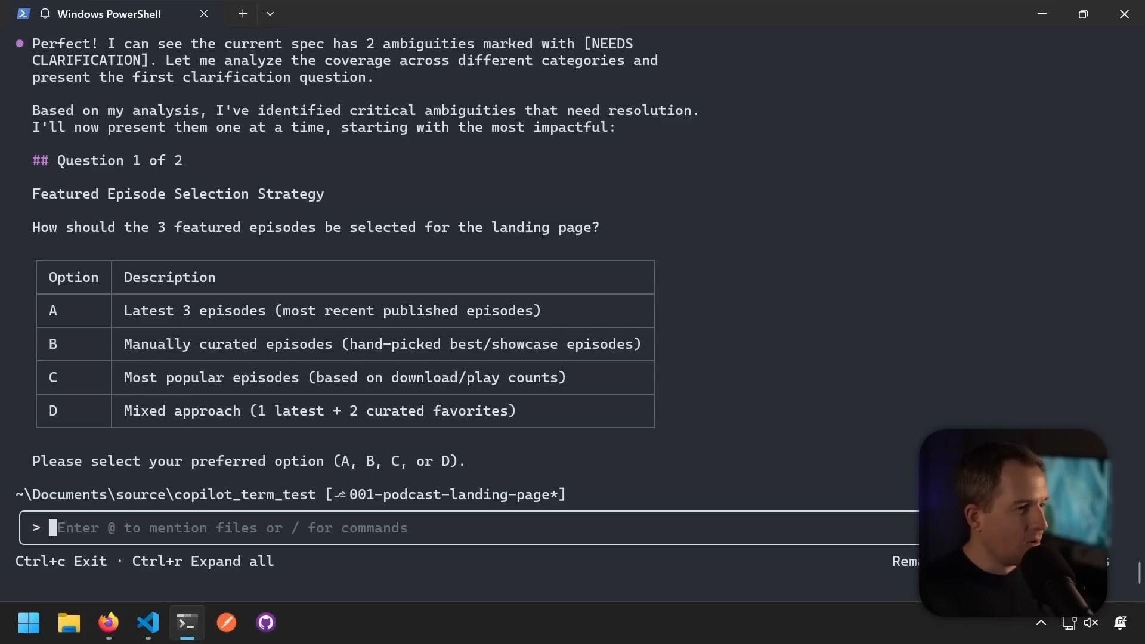Open a new terminal tab with plus
Image resolution: width=1145 pixels, height=644 pixels.
click(243, 14)
